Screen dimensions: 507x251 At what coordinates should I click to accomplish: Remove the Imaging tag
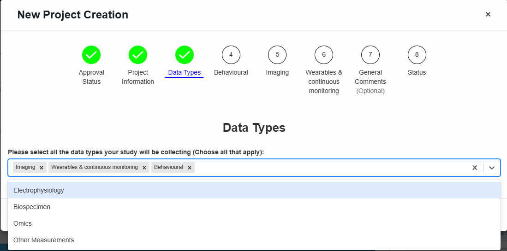(x=42, y=168)
